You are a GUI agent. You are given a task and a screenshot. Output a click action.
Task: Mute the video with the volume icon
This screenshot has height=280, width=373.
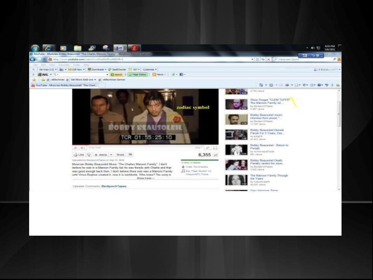click(x=83, y=148)
